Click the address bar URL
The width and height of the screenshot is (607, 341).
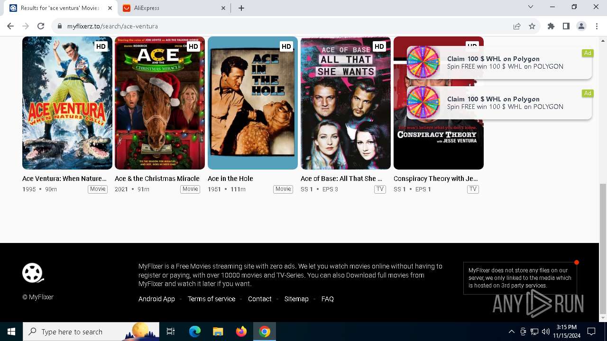[112, 26]
